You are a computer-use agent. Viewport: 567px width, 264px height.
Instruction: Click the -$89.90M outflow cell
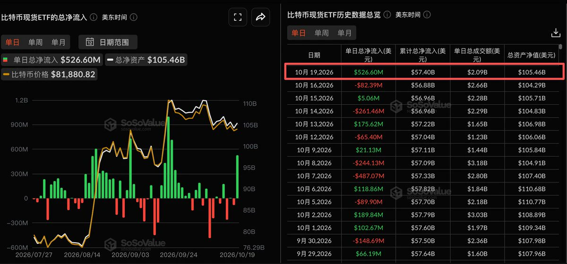(369, 202)
